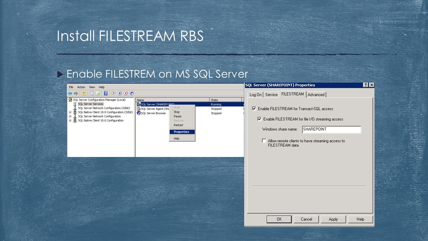Switch to the Log On tab
Image resolution: width=428 pixels, height=241 pixels.
tap(256, 95)
